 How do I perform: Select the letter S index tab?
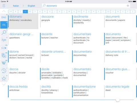click(98, 11)
